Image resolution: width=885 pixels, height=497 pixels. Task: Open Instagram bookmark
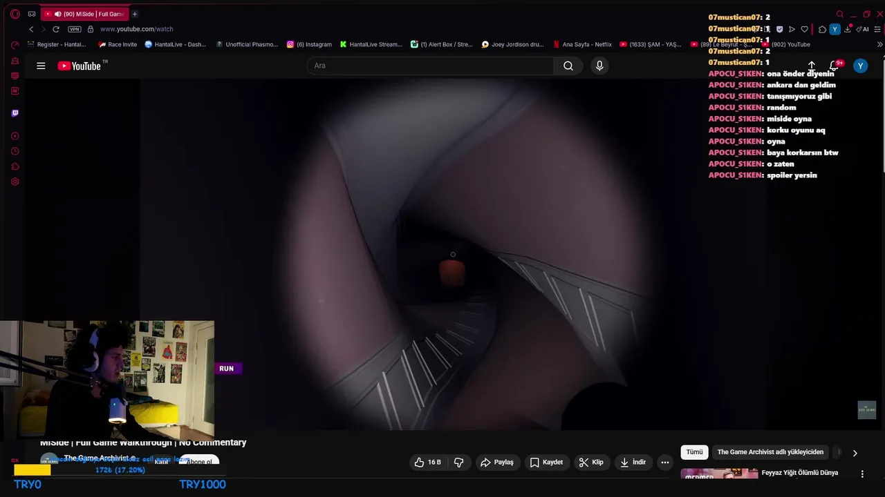pyautogui.click(x=309, y=44)
